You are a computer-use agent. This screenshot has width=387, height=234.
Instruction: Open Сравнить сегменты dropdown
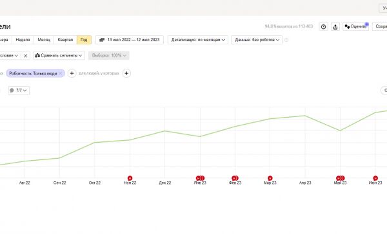pyautogui.click(x=59, y=55)
